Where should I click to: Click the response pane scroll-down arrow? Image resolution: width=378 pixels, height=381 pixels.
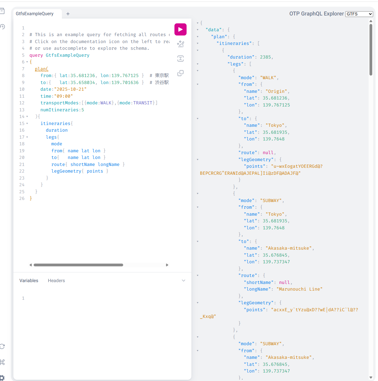click(371, 378)
